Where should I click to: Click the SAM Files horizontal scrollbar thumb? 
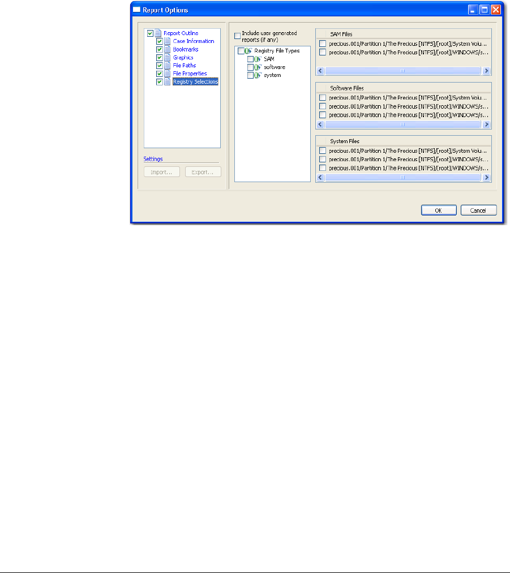tap(403, 71)
